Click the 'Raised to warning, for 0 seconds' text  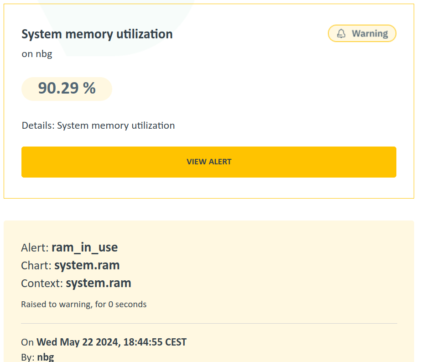[83, 304]
